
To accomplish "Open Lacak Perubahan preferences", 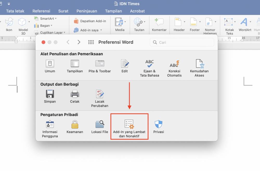I will 100,98.
